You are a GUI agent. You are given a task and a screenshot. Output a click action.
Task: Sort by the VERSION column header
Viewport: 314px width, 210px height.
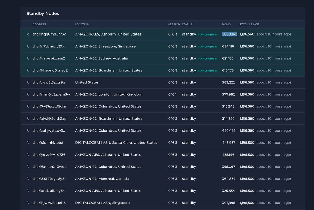pyautogui.click(x=174, y=24)
